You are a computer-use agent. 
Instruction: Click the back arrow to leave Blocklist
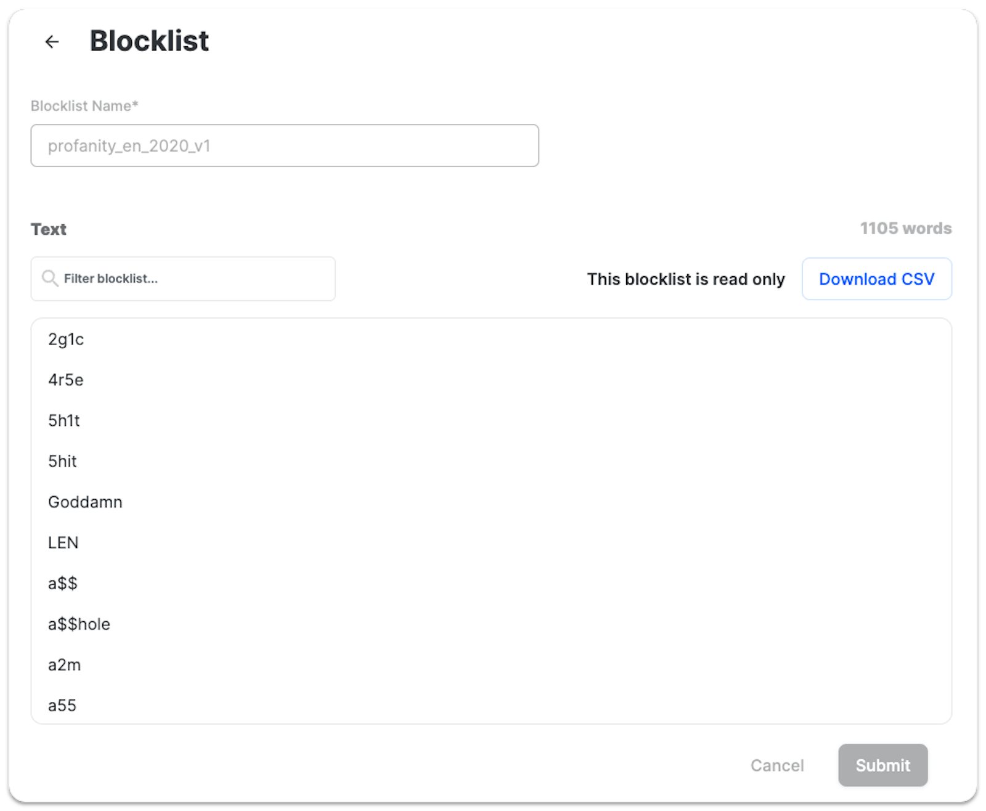pos(52,41)
